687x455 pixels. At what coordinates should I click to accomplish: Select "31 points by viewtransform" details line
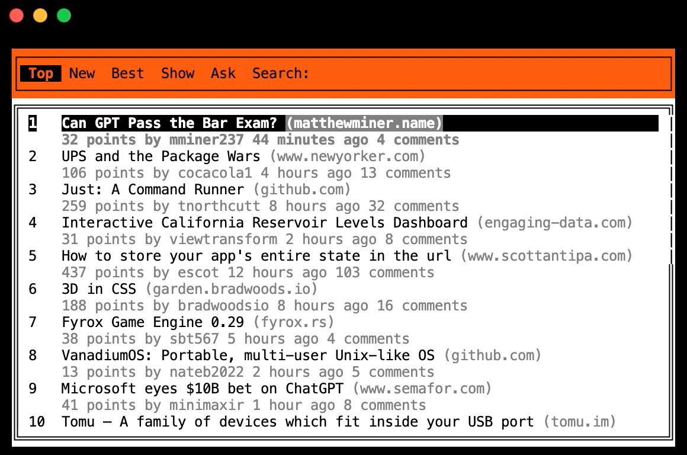point(265,239)
